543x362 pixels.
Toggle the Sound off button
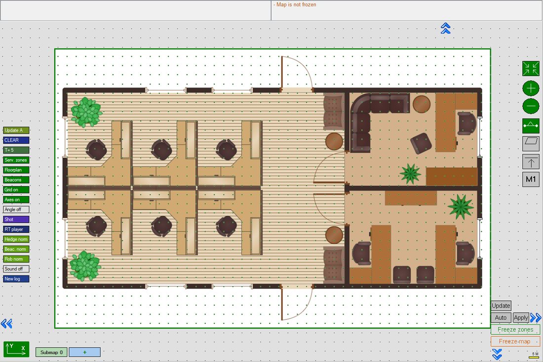click(16, 269)
